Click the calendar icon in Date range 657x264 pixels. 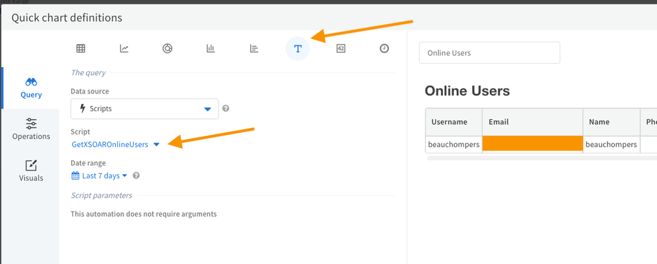[x=76, y=176]
